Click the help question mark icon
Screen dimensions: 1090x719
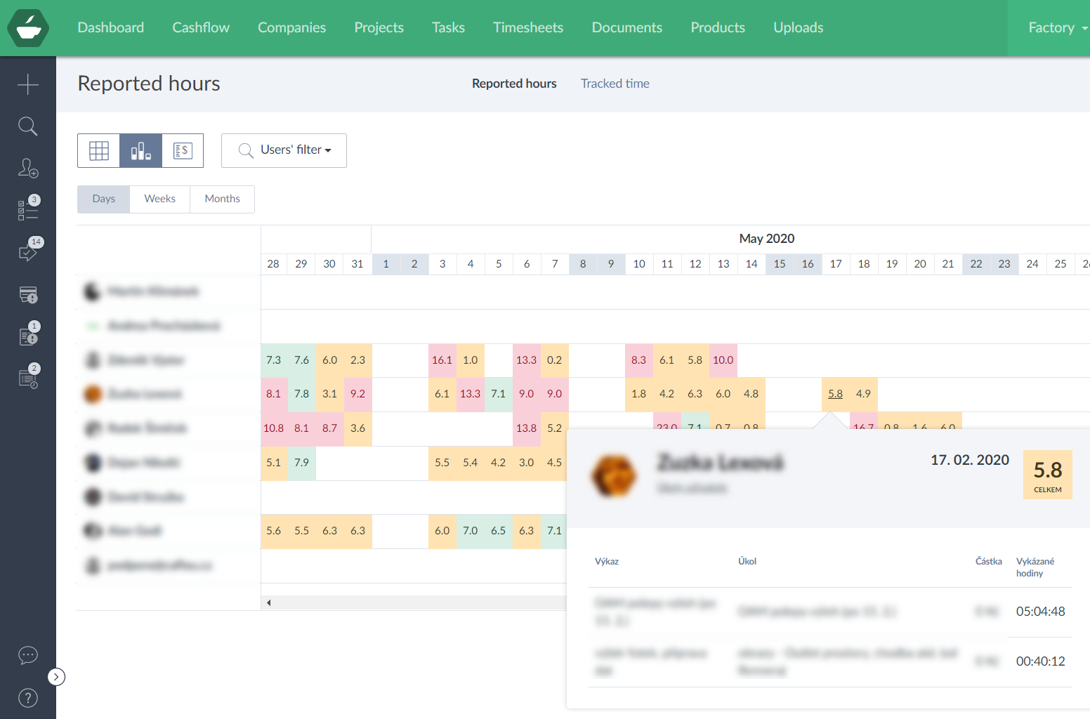28,698
